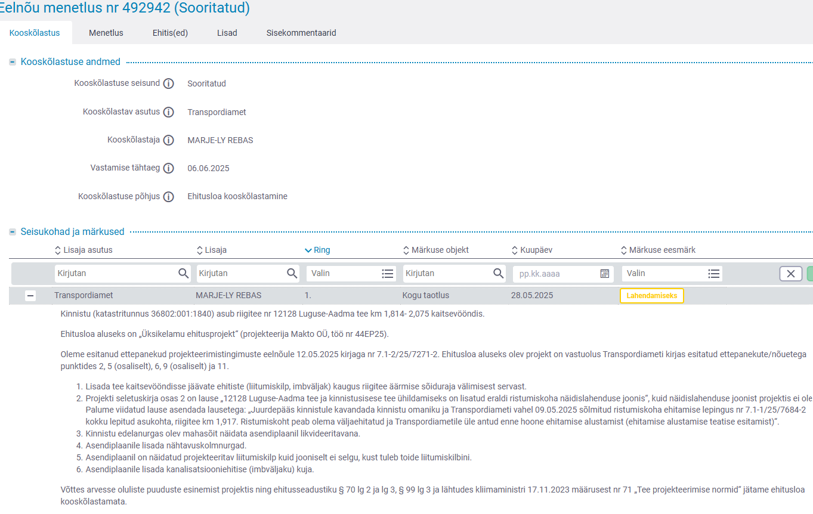Sort by Märkuse objekt column

click(x=435, y=250)
